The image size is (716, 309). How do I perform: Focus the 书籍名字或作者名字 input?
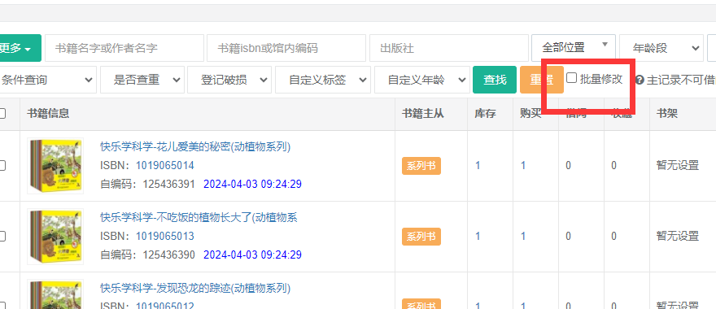[124, 48]
